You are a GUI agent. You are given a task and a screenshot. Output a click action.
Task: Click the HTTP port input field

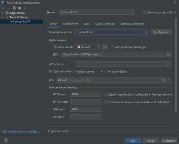[86, 94]
